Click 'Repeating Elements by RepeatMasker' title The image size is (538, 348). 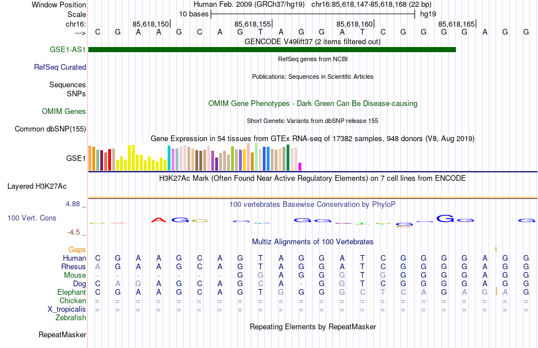(313, 326)
